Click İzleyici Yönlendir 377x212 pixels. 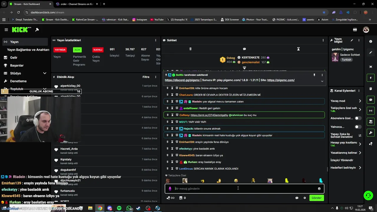tap(342, 160)
